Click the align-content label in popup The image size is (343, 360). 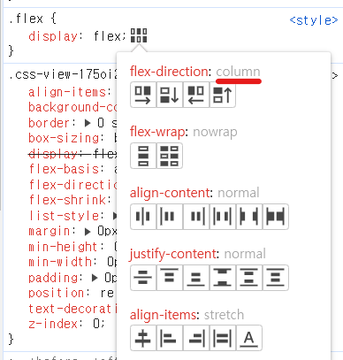170,193
